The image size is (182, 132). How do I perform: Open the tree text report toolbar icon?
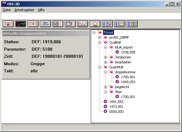[108, 24]
